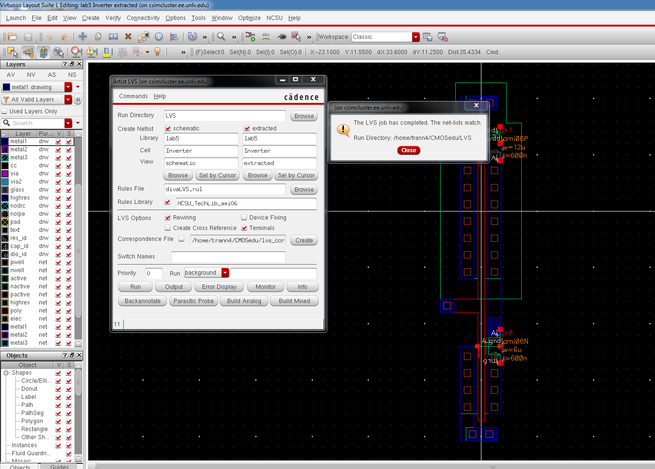Uncheck the schematic Create Netlist checkbox
Screen dimensions: 655x469
click(168, 129)
